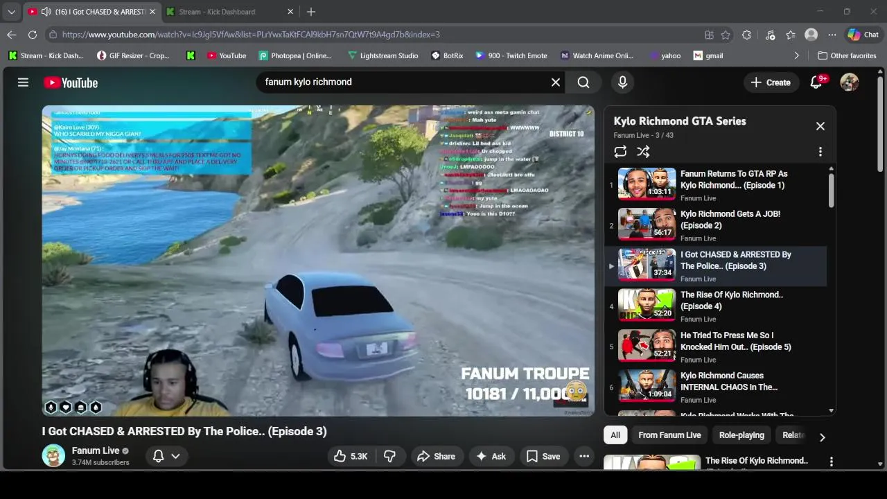Go to YouTube home via logo
Image resolution: width=887 pixels, height=499 pixels.
tap(71, 82)
